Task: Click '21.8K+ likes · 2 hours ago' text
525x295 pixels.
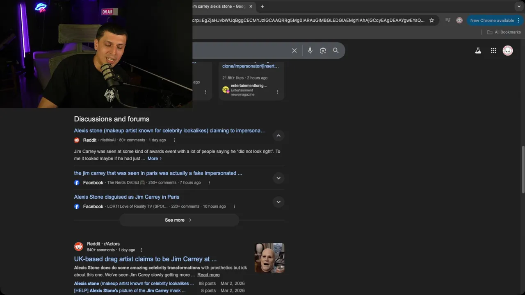Action: 245,78
